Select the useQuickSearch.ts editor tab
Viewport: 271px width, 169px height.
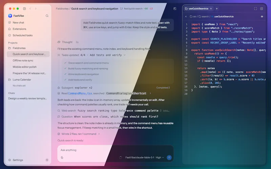(199, 9)
